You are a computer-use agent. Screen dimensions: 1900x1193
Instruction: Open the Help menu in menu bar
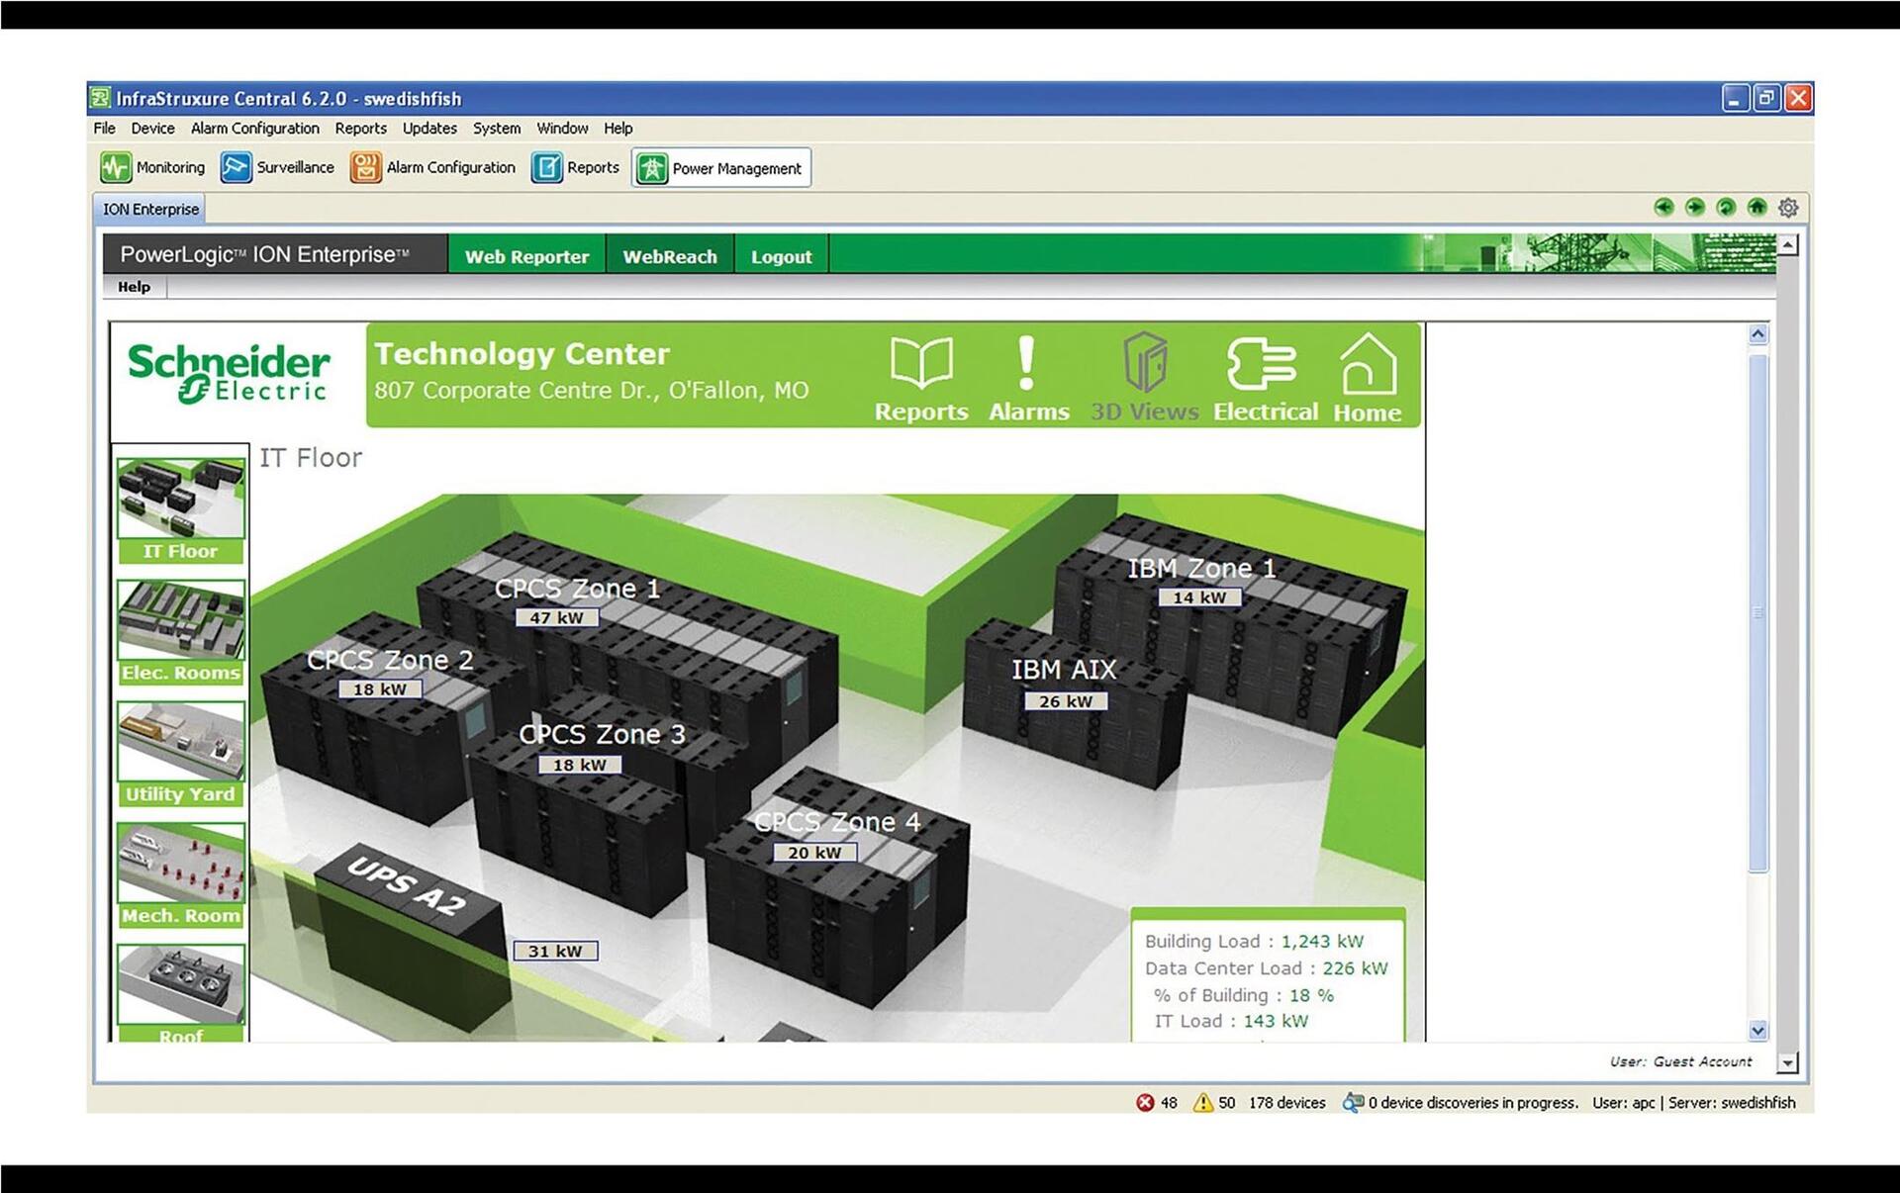click(618, 128)
